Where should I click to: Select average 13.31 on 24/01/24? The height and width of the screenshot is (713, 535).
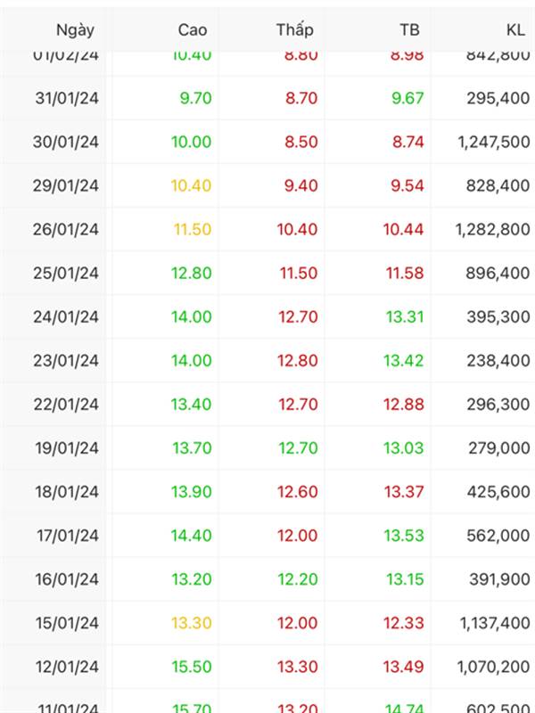coord(405,317)
